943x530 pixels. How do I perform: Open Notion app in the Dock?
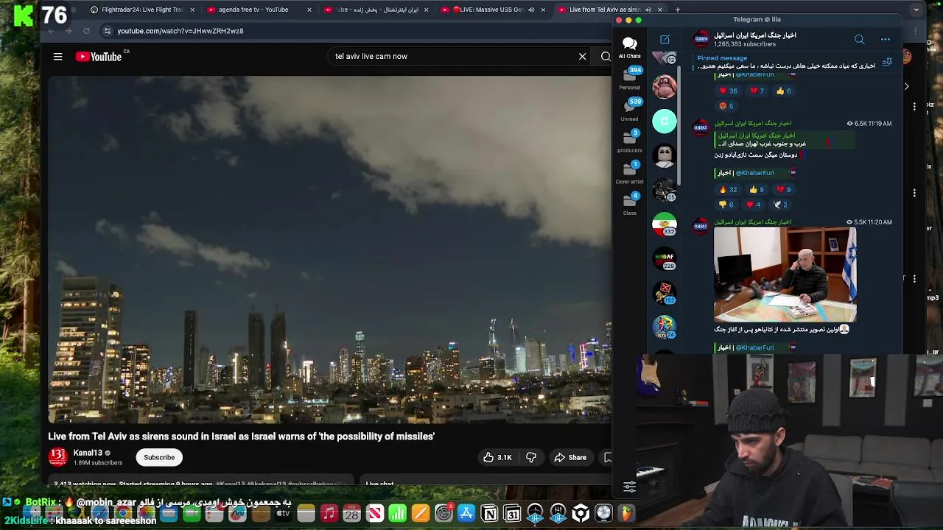tap(489, 513)
